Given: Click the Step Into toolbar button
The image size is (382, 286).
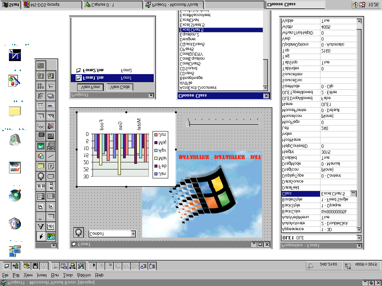Looking at the screenshot, I should [144, 266].
